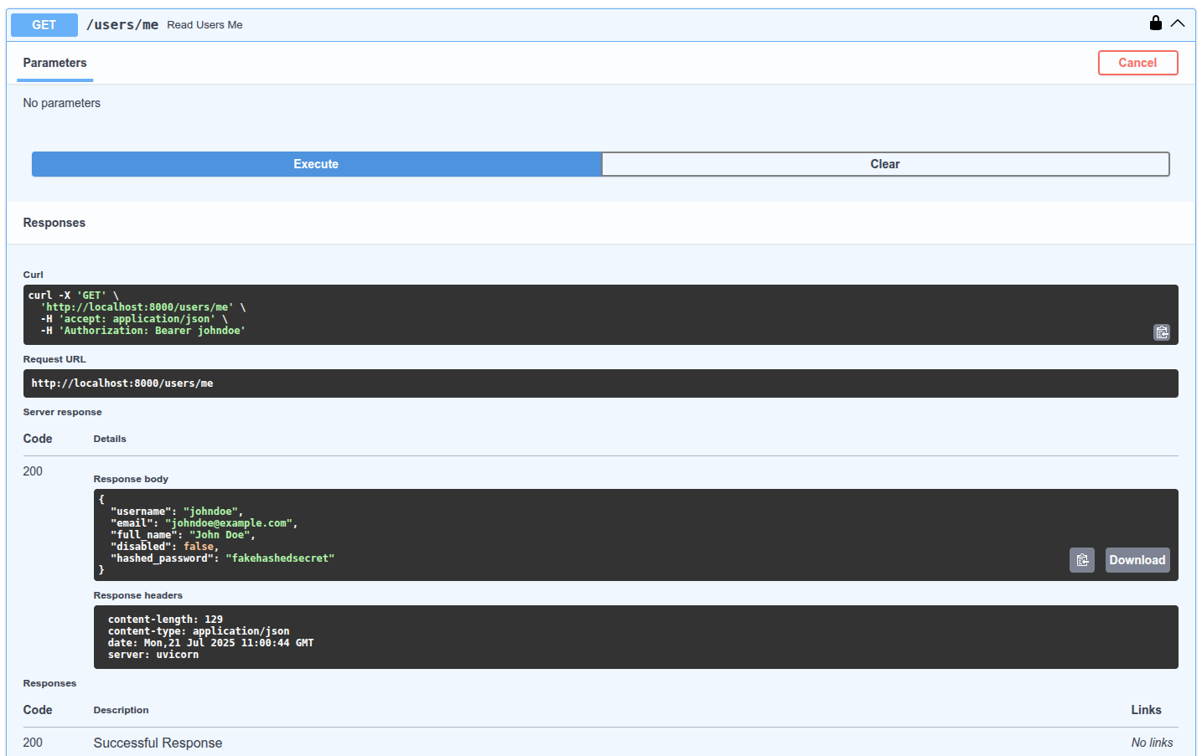Screen dimensions: 1202x756
Task: Click the authorization lock icon
Action: [1156, 23]
